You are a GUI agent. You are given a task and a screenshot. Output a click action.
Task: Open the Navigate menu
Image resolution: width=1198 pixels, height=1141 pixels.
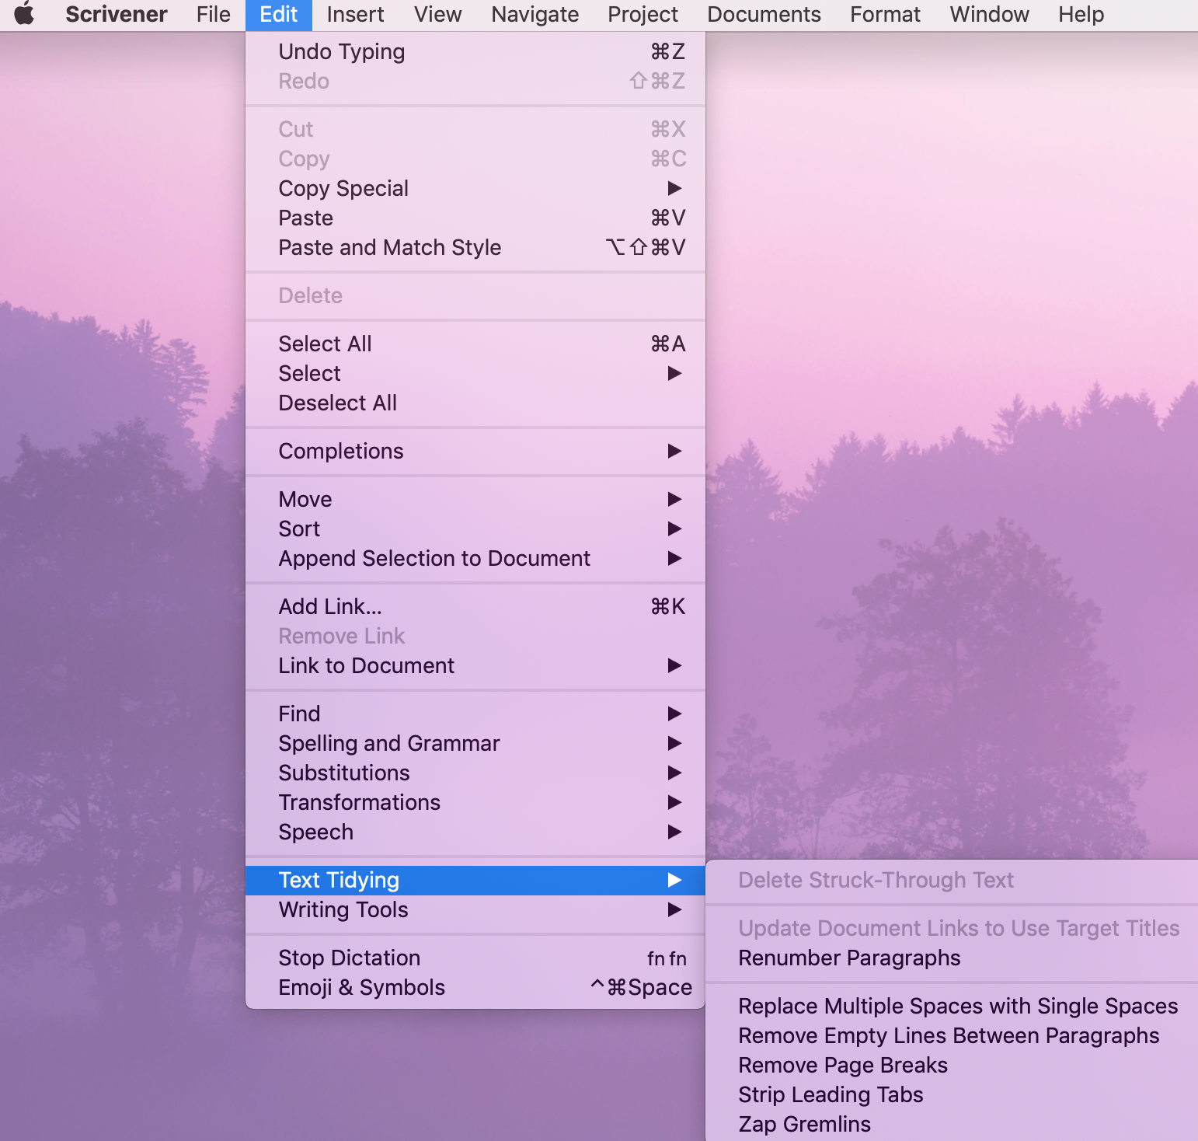point(535,14)
